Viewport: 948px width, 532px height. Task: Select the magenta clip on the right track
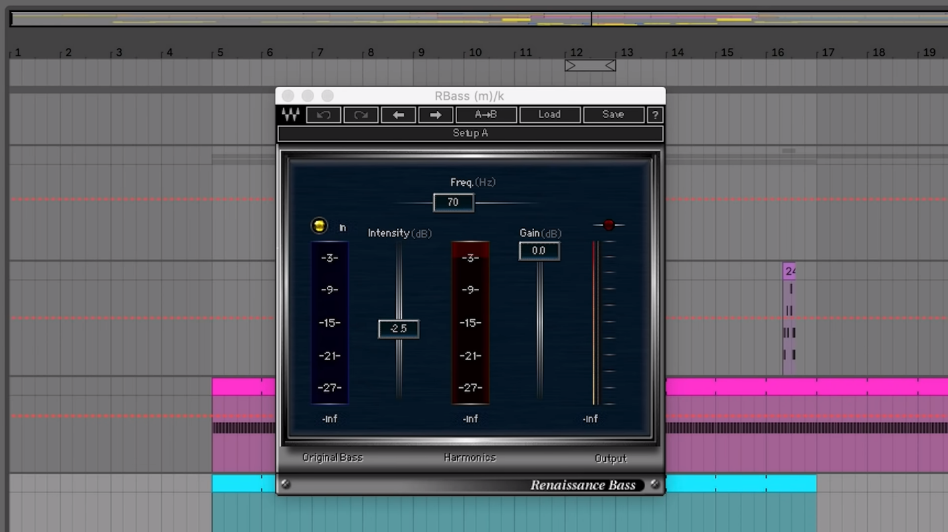(806, 387)
